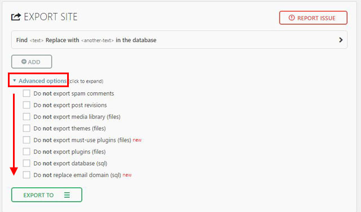Click the hamburger menu icon in Export To
The image size is (361, 212).
[x=67, y=195]
